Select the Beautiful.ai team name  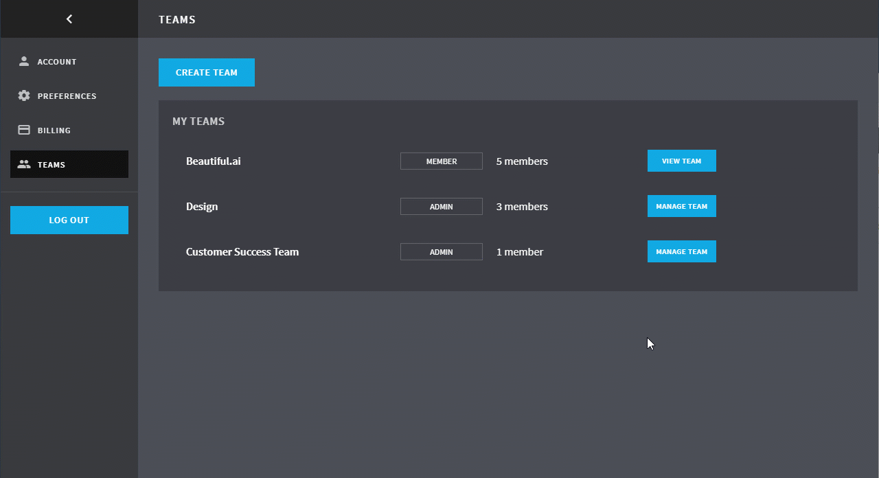[214, 161]
